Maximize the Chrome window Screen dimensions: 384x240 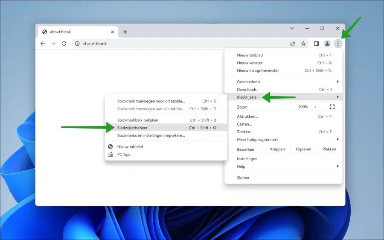[x=322, y=29]
